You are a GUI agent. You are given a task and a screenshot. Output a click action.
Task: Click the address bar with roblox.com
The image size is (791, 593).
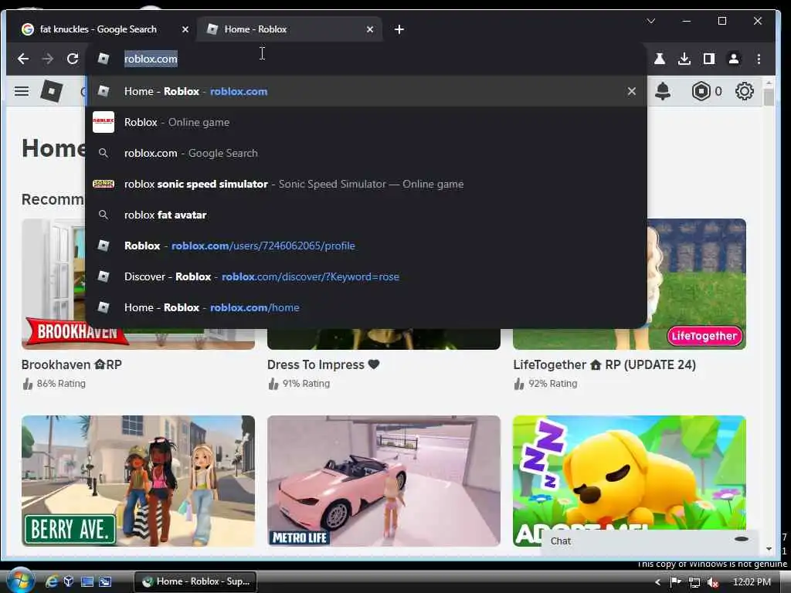pyautogui.click(x=365, y=59)
